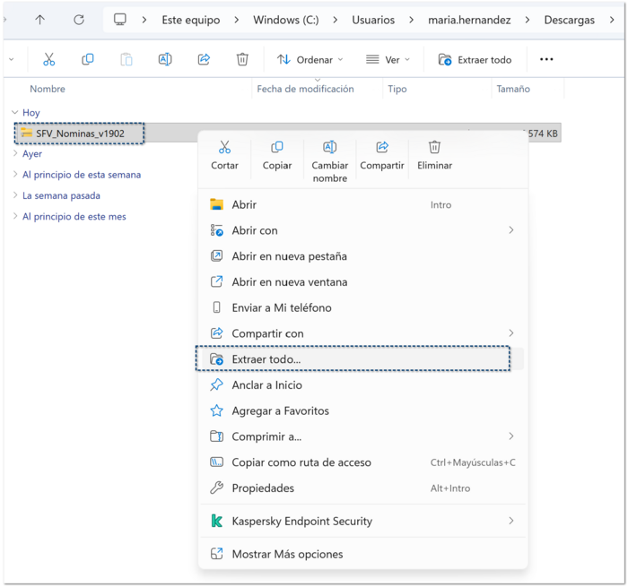Click Mostrar Más opciones entry
The image size is (628, 587).
(287, 555)
